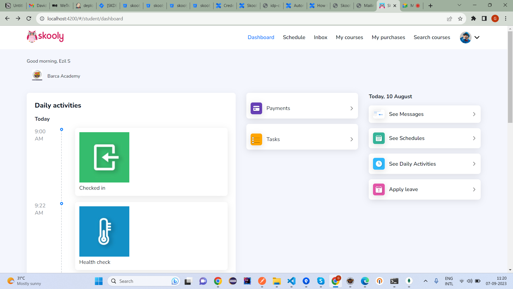513x289 pixels.
Task: Click the green See Schedules calendar icon
Action: click(379, 138)
